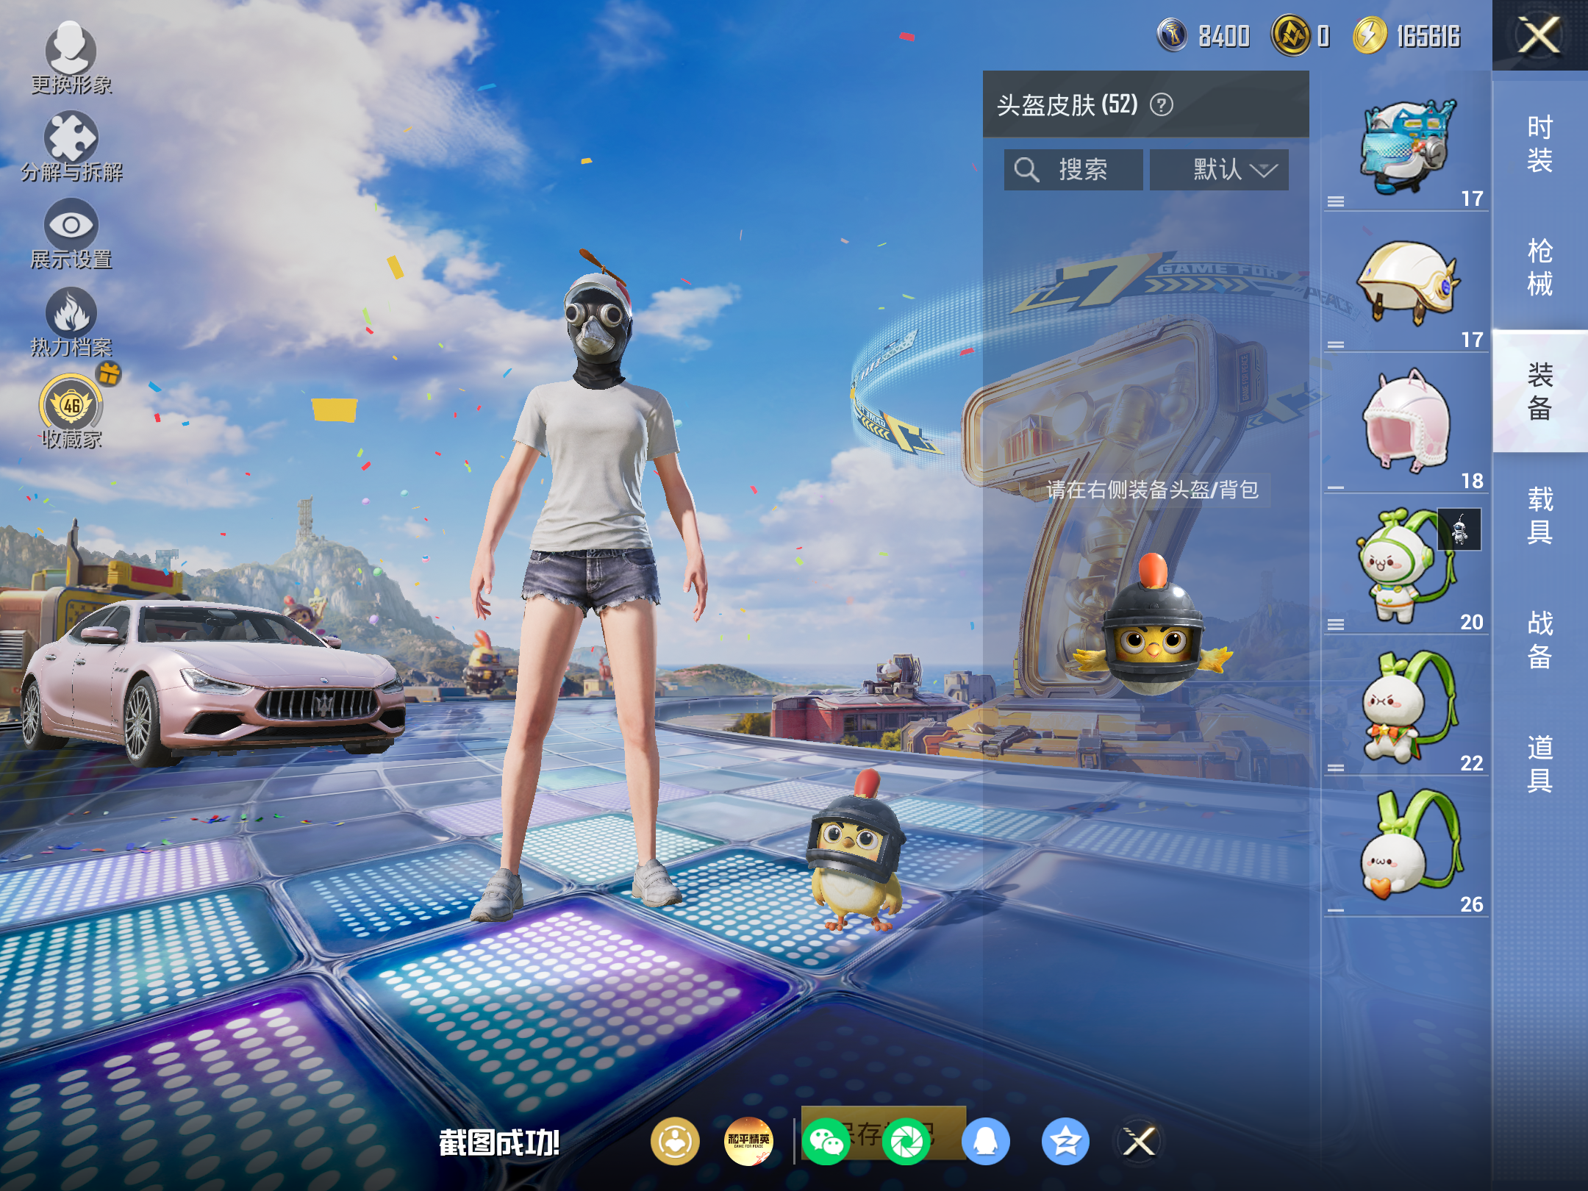Share screenshot to QQ Zone star icon
Viewport: 1588px width, 1191px height.
[x=1065, y=1141]
